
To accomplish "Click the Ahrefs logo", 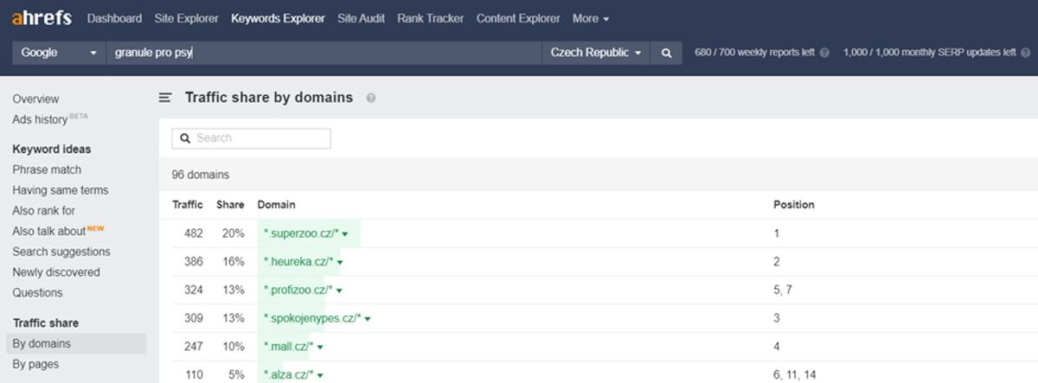I will pos(42,17).
